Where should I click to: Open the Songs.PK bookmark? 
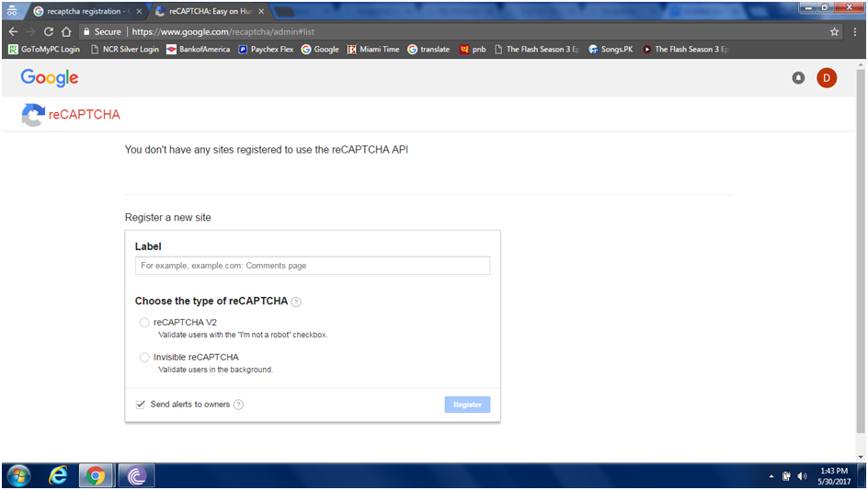point(611,50)
